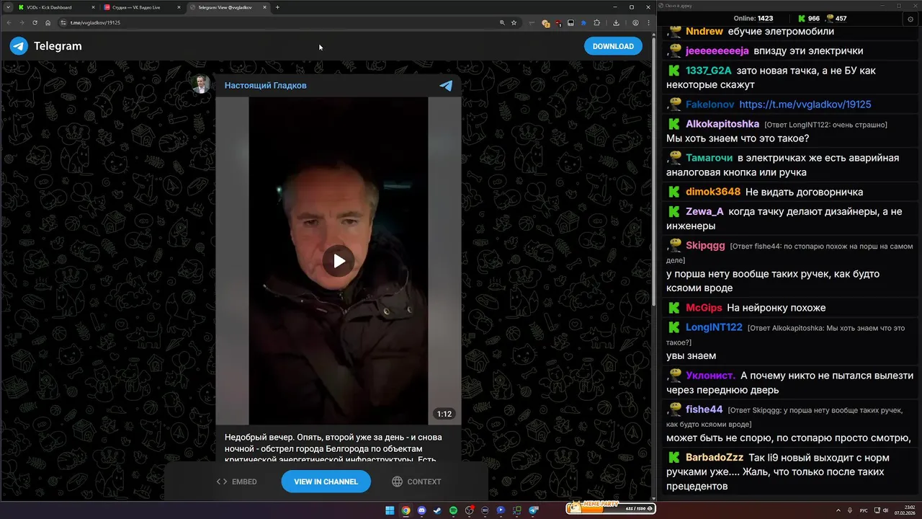Click the Online: 1423 counter

pyautogui.click(x=753, y=19)
